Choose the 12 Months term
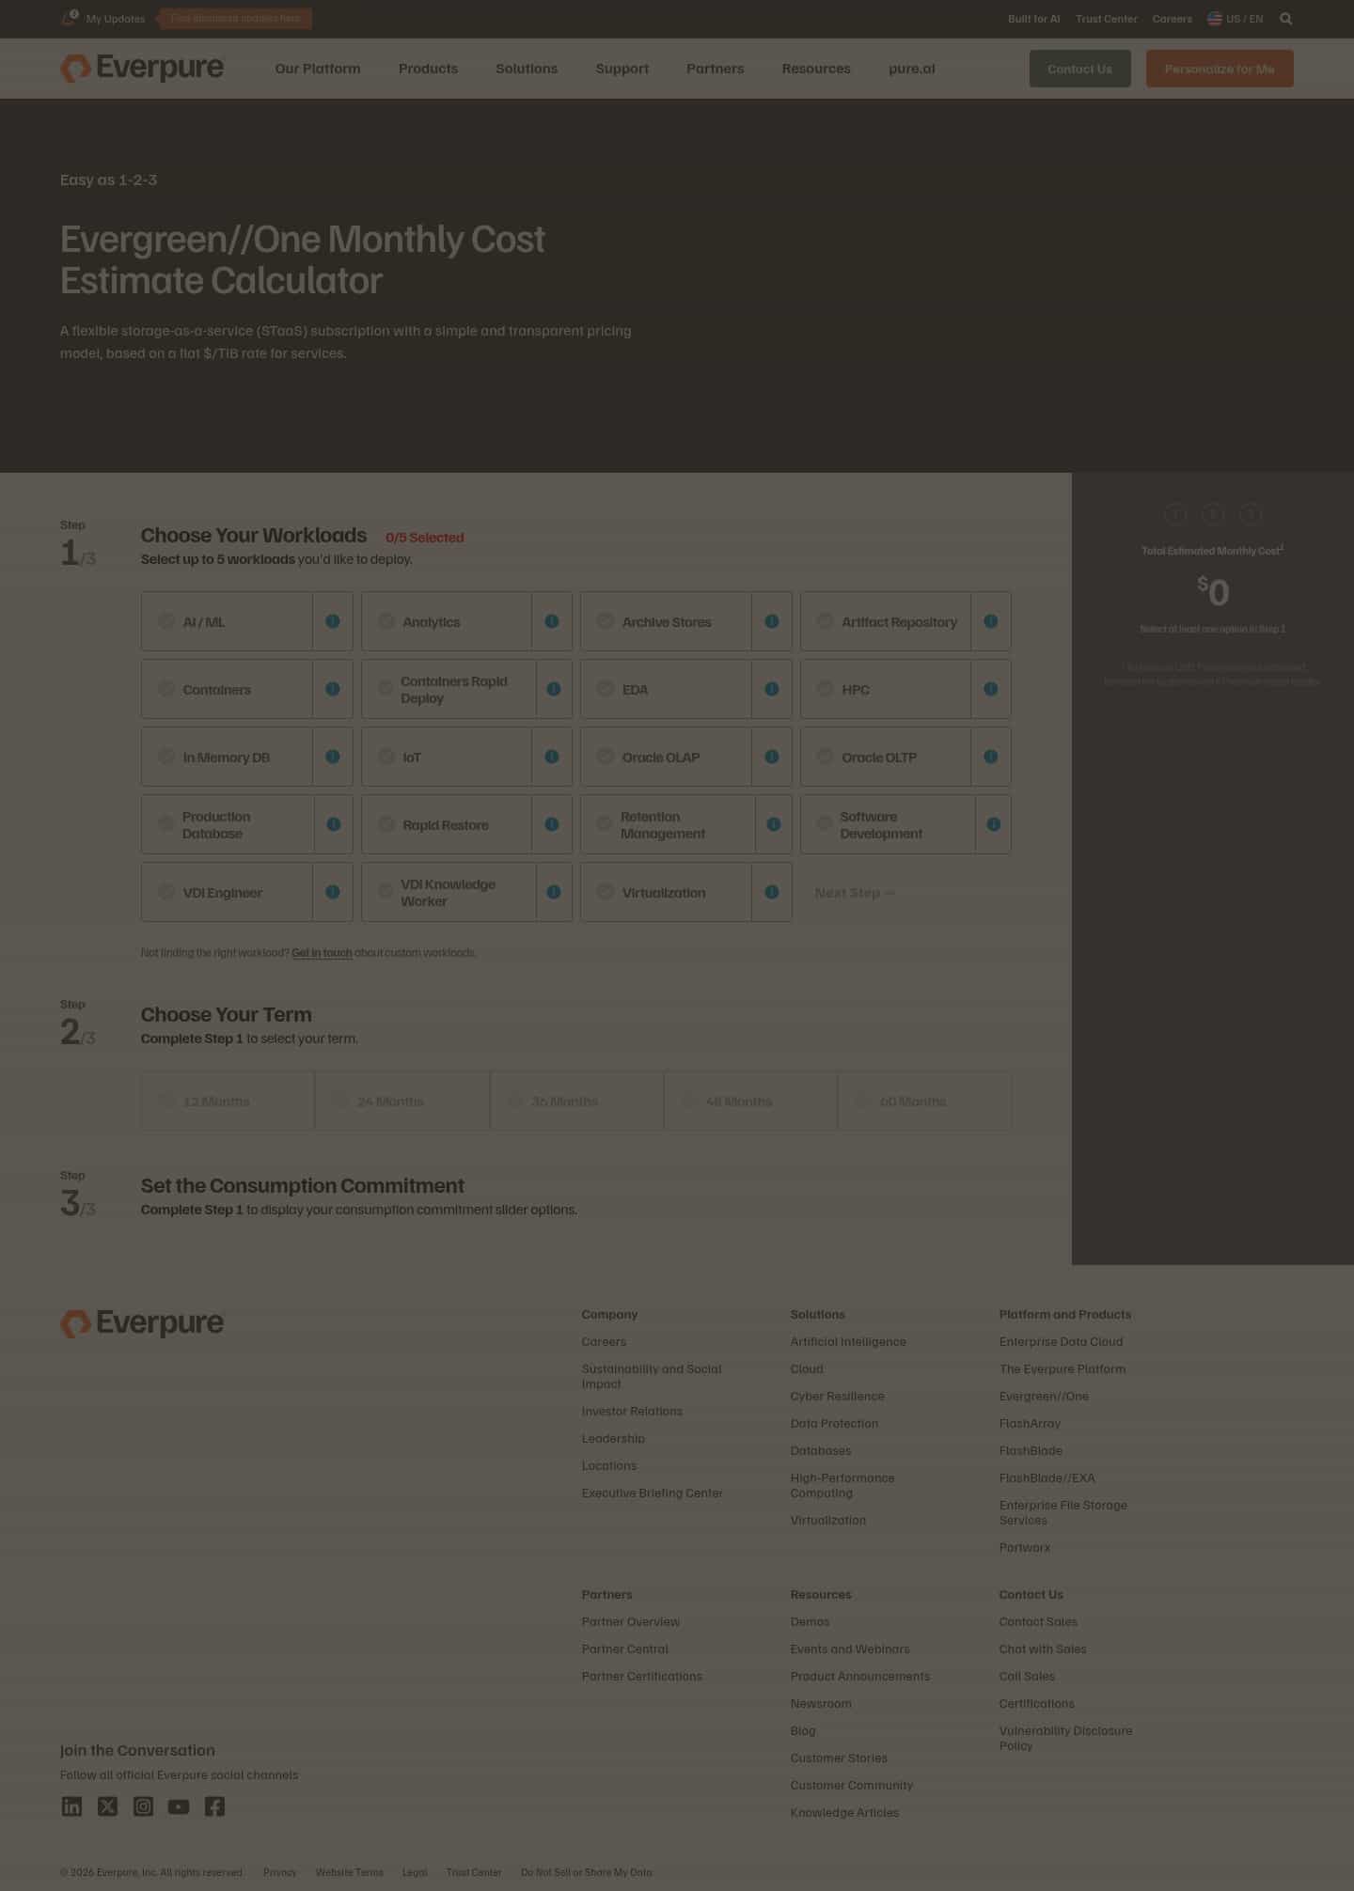 228,1101
